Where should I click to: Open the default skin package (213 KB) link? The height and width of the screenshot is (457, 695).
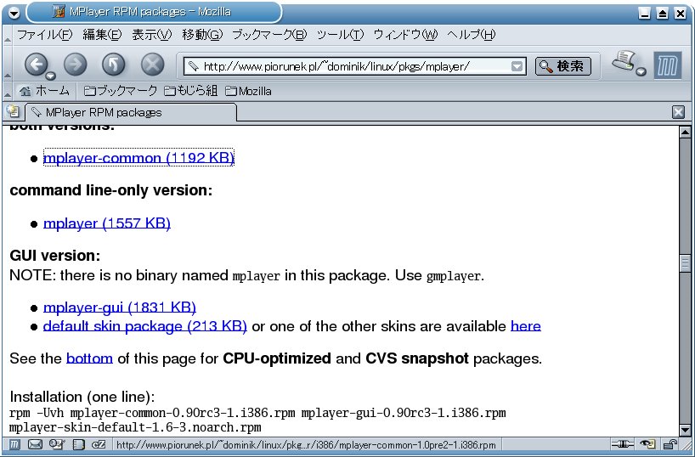point(145,326)
